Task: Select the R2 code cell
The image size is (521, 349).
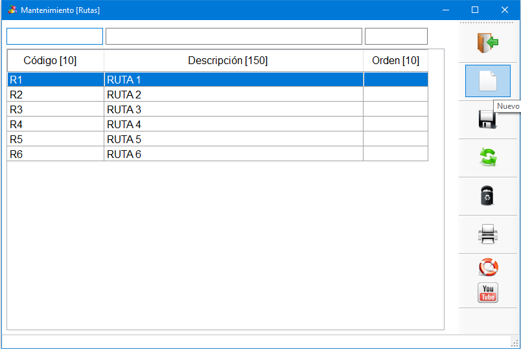Action: pos(56,95)
